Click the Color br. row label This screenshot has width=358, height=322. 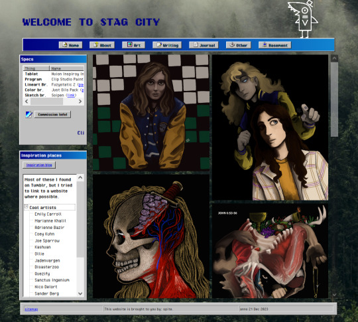(34, 90)
